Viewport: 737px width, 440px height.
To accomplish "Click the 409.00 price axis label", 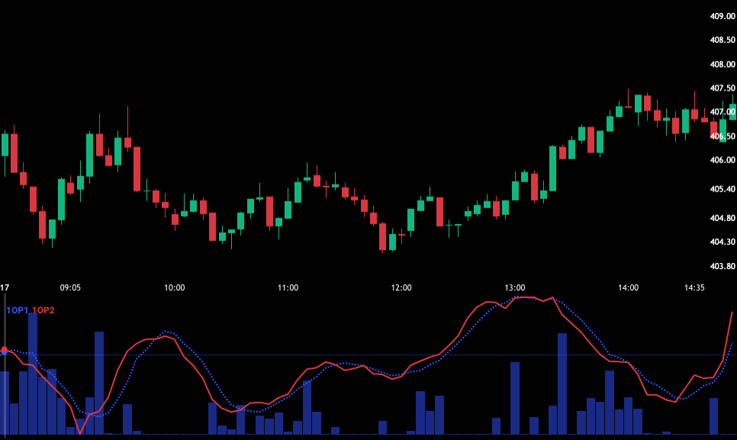I will pyautogui.click(x=722, y=16).
